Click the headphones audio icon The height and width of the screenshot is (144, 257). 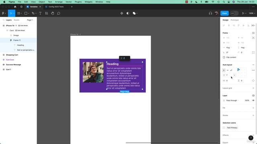tap(210, 13)
